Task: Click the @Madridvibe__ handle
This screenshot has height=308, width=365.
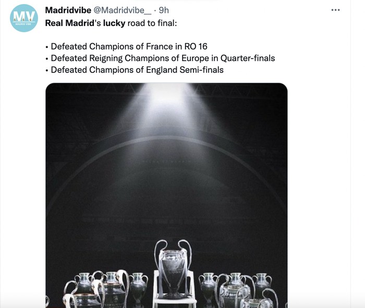Action: click(x=123, y=10)
